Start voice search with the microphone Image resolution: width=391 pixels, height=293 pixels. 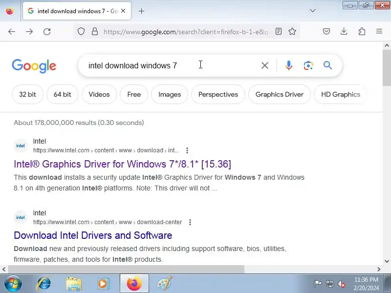(289, 65)
